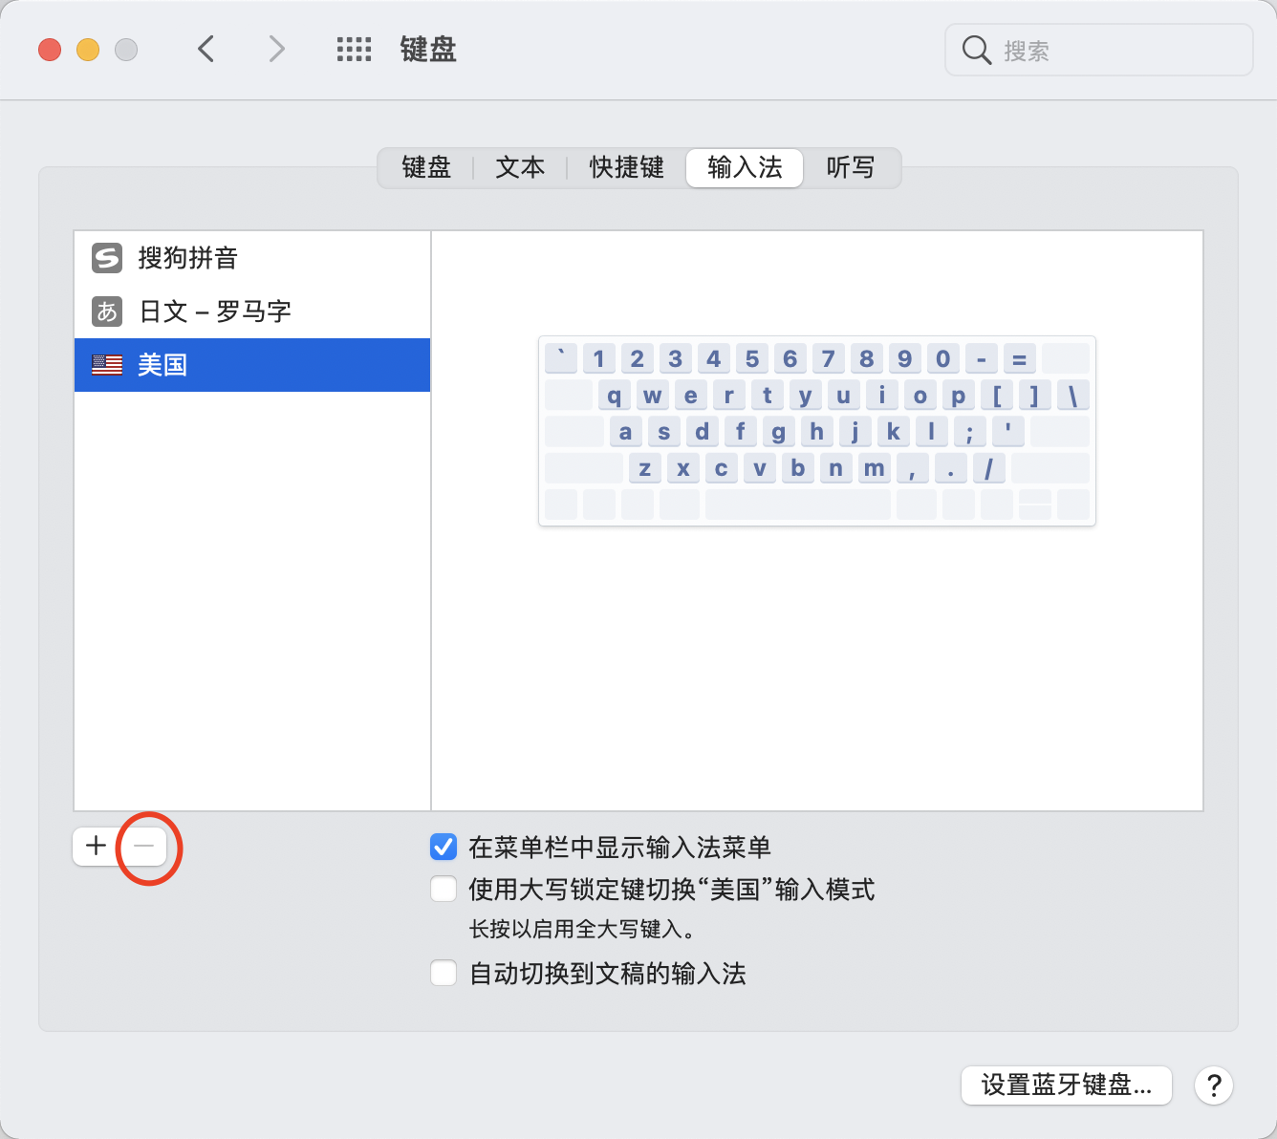Uncheck 在菜单栏中显示输入法菜单 checkbox

pos(444,847)
